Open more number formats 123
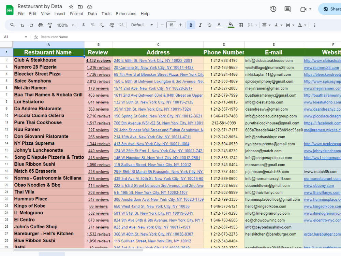Image resolution: width=341 pixels, height=256 pixels. [121, 25]
